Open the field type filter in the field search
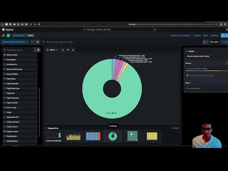Image resolution: width=228 pixels, height=171 pixels. click(x=37, y=50)
